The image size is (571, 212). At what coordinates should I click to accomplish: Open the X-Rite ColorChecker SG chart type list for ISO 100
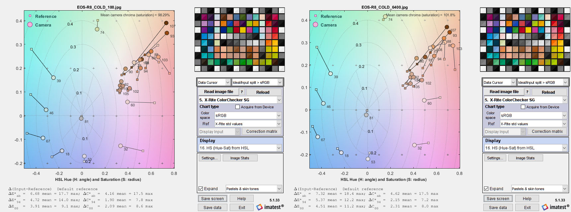[240, 100]
